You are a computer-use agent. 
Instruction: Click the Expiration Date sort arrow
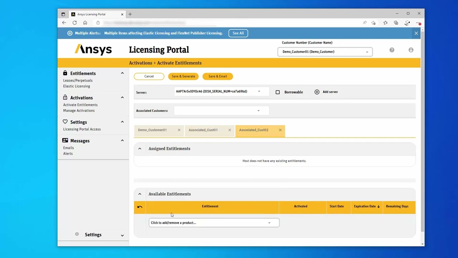click(378, 206)
